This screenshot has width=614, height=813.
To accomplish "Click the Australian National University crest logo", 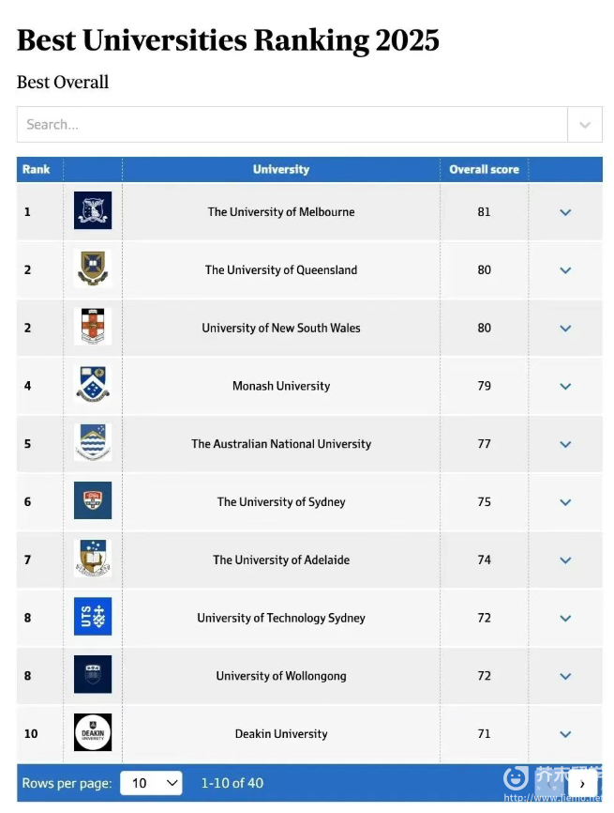I will [93, 443].
